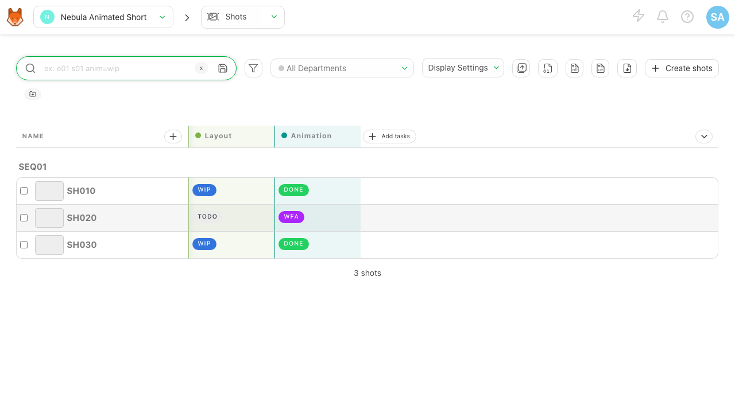Open the SH020 thumbnail
735x413 pixels.
tap(49, 218)
